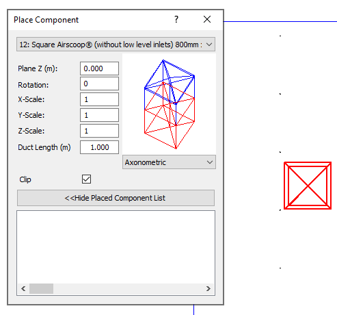337x315 pixels.
Task: Click the X-Scale value field
Action: coord(99,99)
